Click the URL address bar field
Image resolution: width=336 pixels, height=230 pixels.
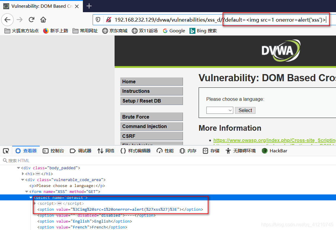tap(214, 20)
